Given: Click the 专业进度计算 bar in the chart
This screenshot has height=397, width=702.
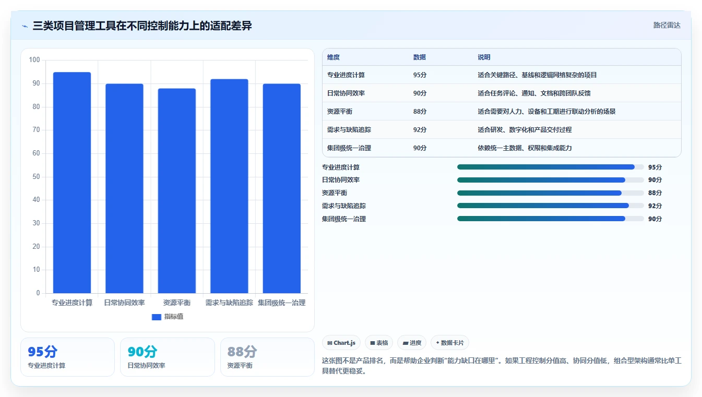Looking at the screenshot, I should point(72,183).
